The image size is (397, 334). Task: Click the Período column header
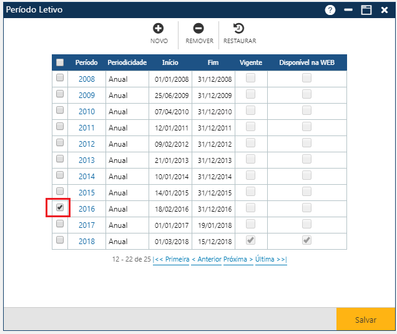coord(87,63)
